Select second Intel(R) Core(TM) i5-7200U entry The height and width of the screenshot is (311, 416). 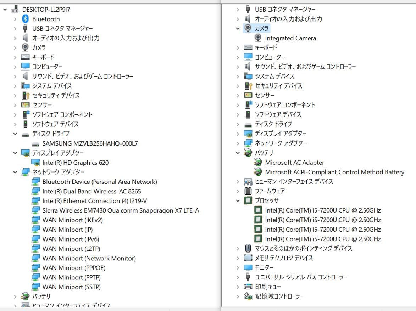click(323, 220)
